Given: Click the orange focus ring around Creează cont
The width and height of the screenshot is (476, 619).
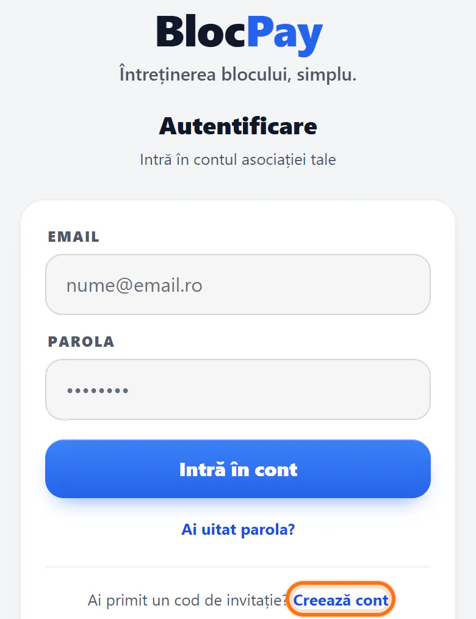Looking at the screenshot, I should 341,583.
